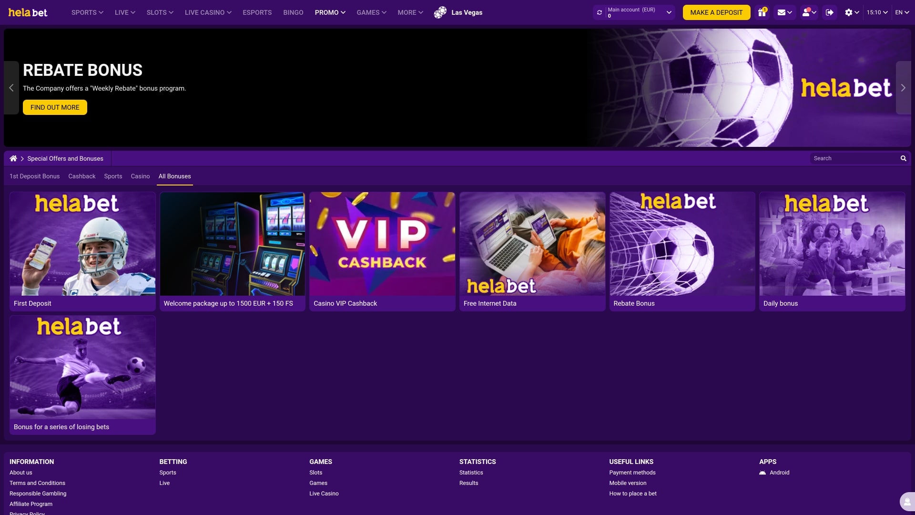This screenshot has height=515, width=915.
Task: Click the home breadcrumb icon
Action: point(13,158)
